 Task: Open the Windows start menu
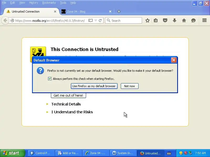pos(12,153)
